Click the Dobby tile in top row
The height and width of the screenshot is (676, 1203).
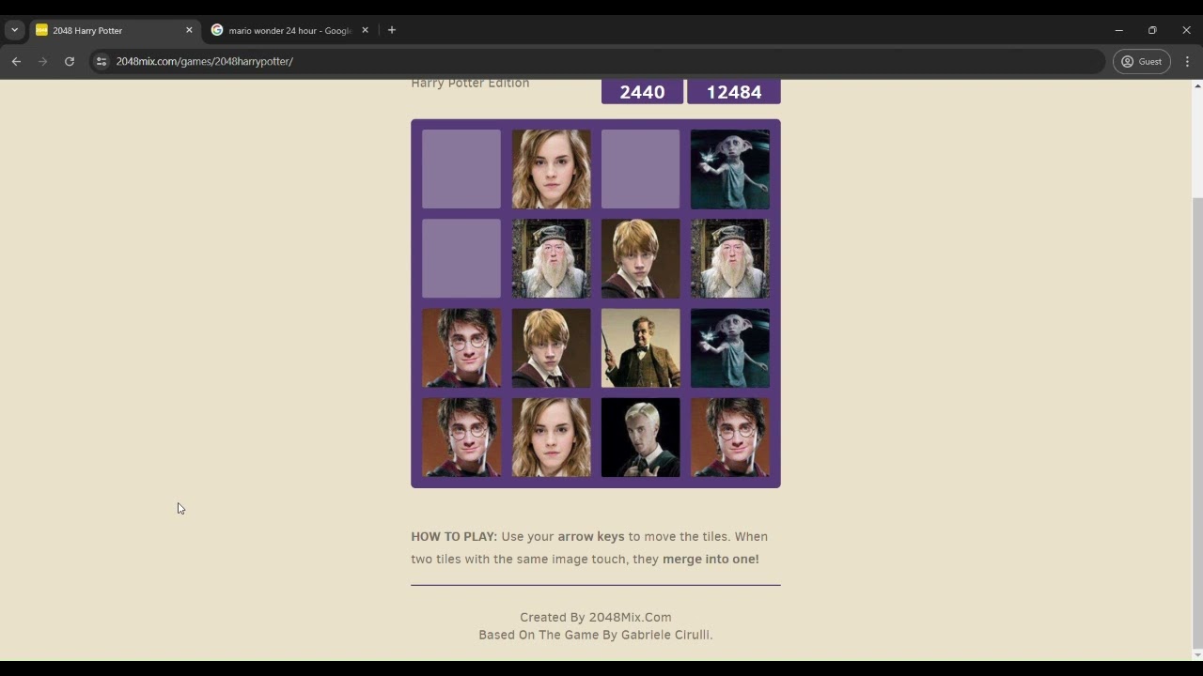click(730, 169)
